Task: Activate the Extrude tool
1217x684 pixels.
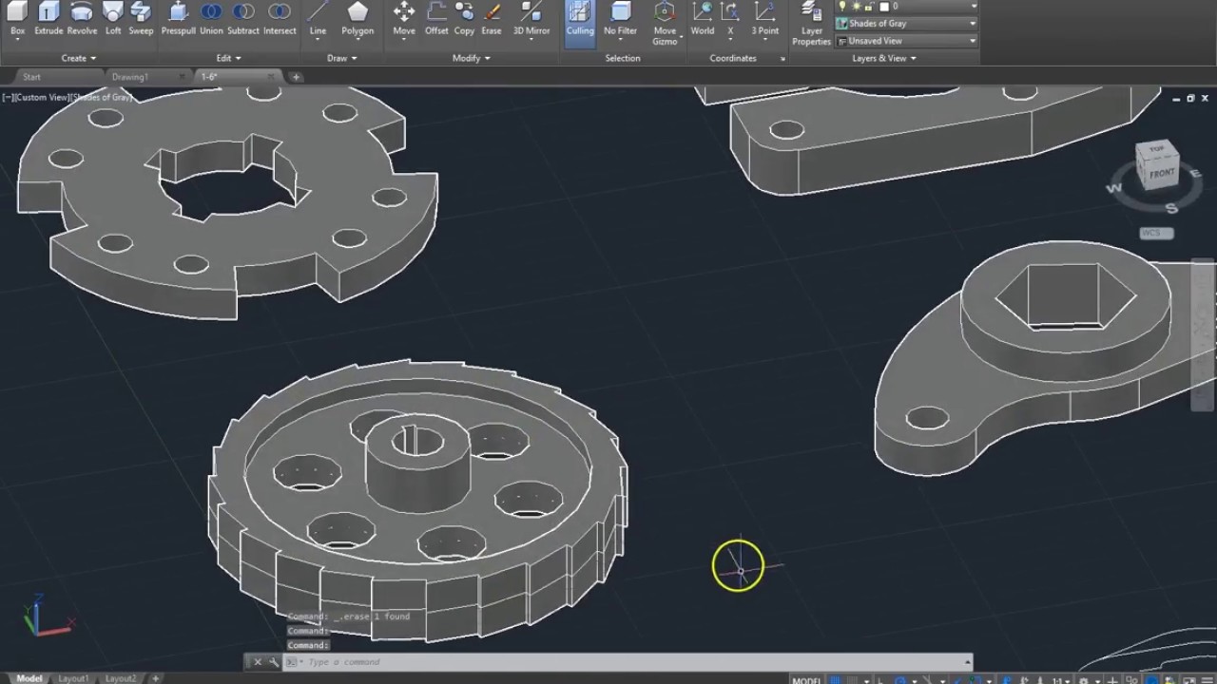Action: (x=48, y=19)
